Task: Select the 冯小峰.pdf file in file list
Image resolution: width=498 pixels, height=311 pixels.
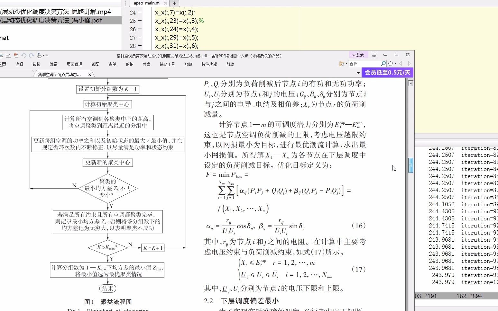Action: click(51, 20)
